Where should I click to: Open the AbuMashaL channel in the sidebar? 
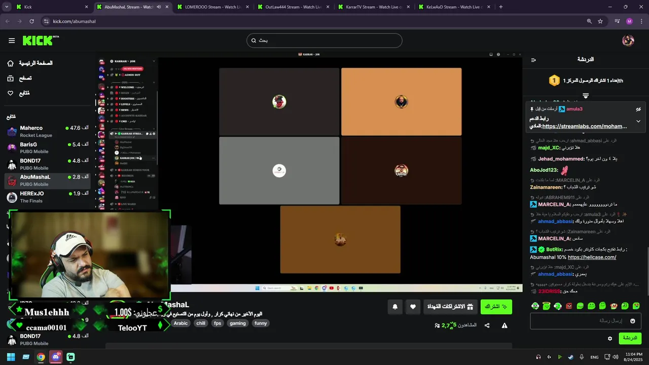[x=48, y=180]
